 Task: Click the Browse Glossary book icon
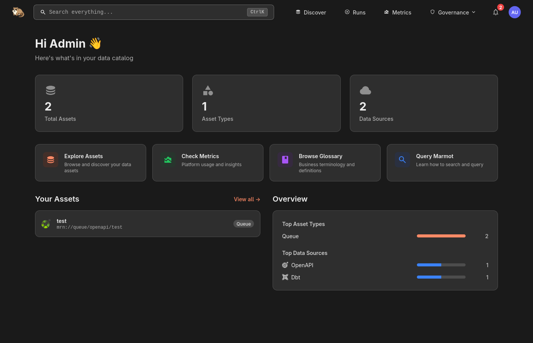(x=285, y=160)
